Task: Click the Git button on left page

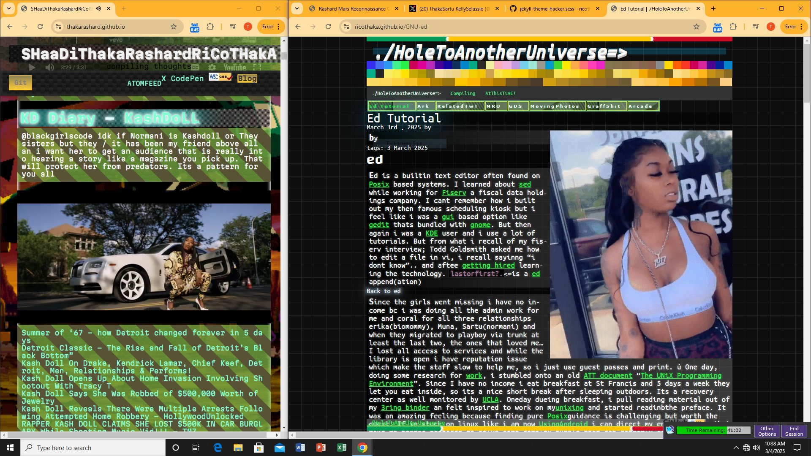Action: coord(20,83)
